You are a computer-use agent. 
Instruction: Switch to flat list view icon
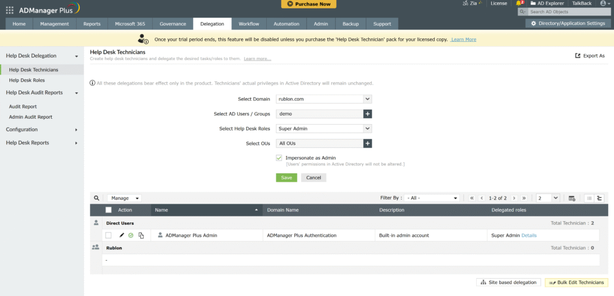[x=589, y=198]
